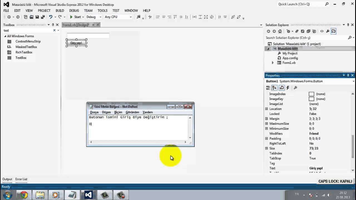The width and height of the screenshot is (356, 200).
Task: Open Google Chrome from taskbar
Action: pos(24,195)
